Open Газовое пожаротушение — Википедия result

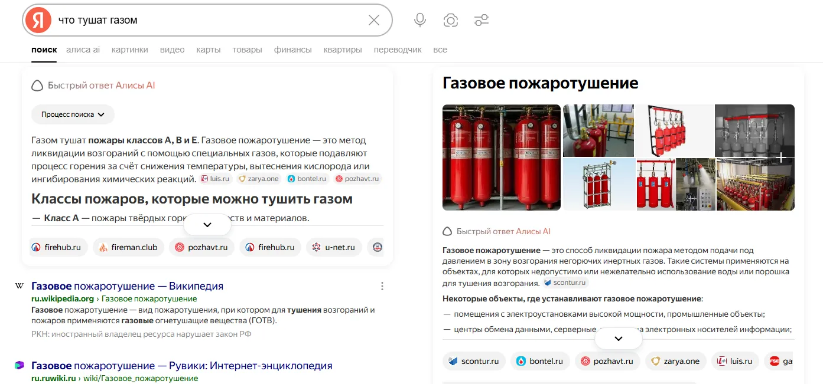tap(127, 286)
